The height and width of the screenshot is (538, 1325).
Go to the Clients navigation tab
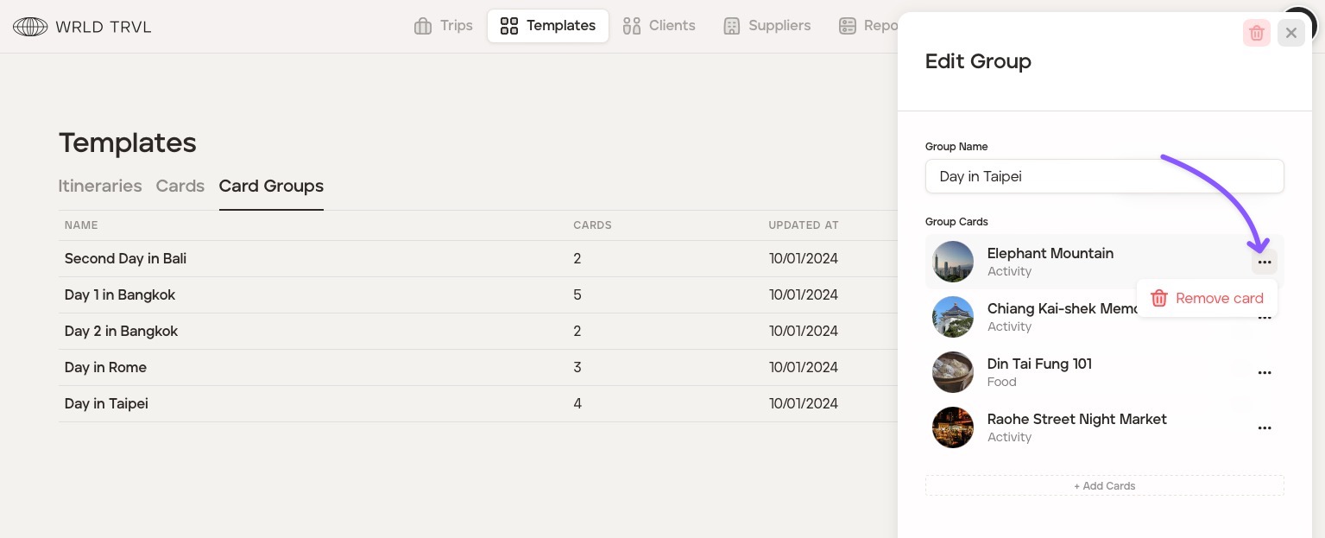point(659,26)
